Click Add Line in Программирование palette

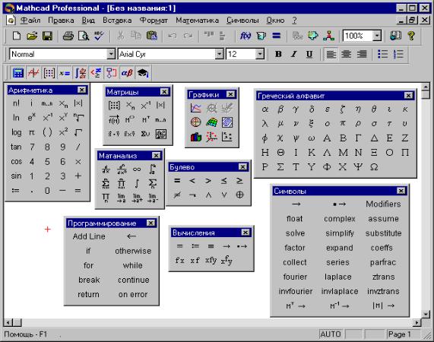coord(89,236)
